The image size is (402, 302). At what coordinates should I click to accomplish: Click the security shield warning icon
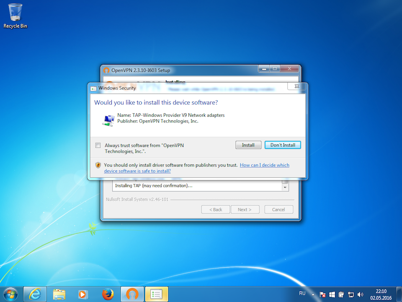98,165
